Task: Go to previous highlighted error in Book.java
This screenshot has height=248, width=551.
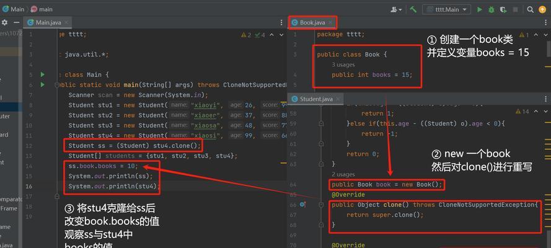Action: 536,35
